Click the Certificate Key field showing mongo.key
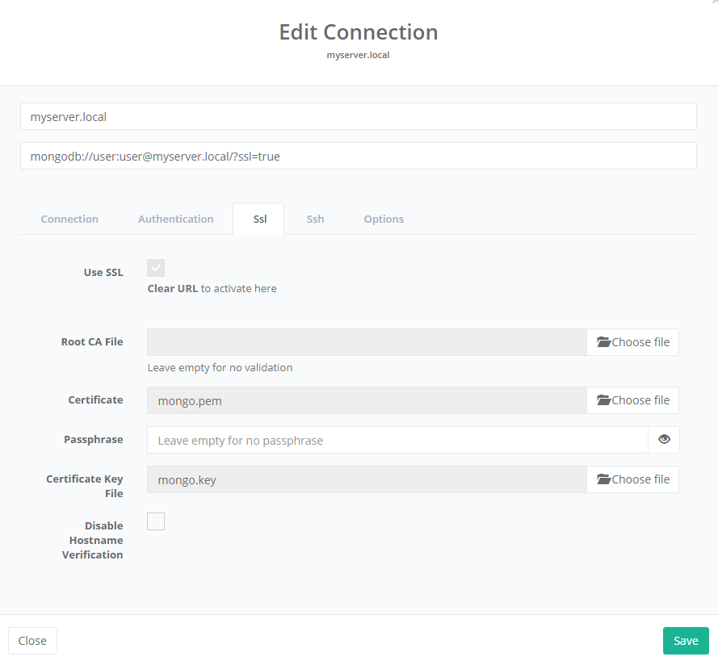718x661 pixels. (367, 479)
